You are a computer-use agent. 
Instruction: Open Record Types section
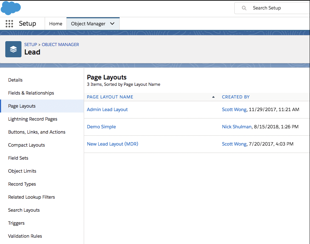[x=22, y=184]
